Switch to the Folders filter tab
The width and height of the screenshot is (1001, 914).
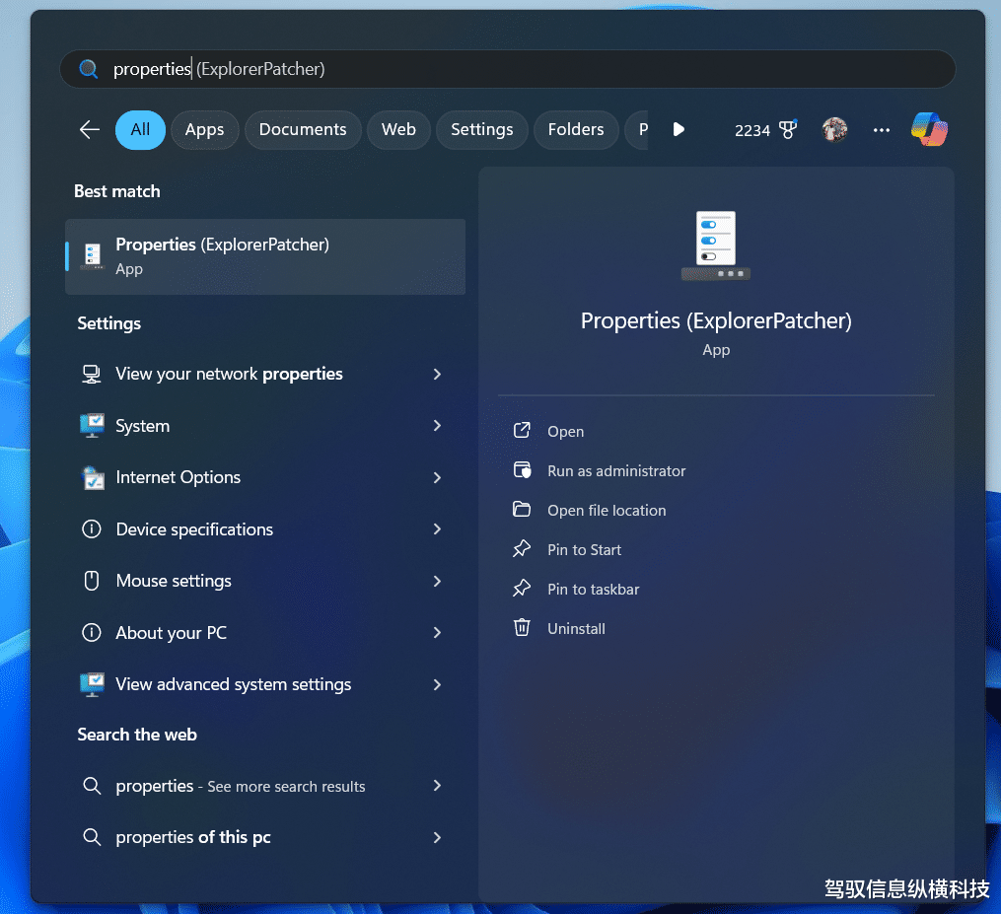pyautogui.click(x=576, y=130)
